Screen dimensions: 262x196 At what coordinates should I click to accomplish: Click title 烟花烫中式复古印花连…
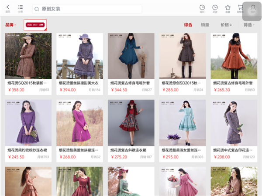click(233, 150)
